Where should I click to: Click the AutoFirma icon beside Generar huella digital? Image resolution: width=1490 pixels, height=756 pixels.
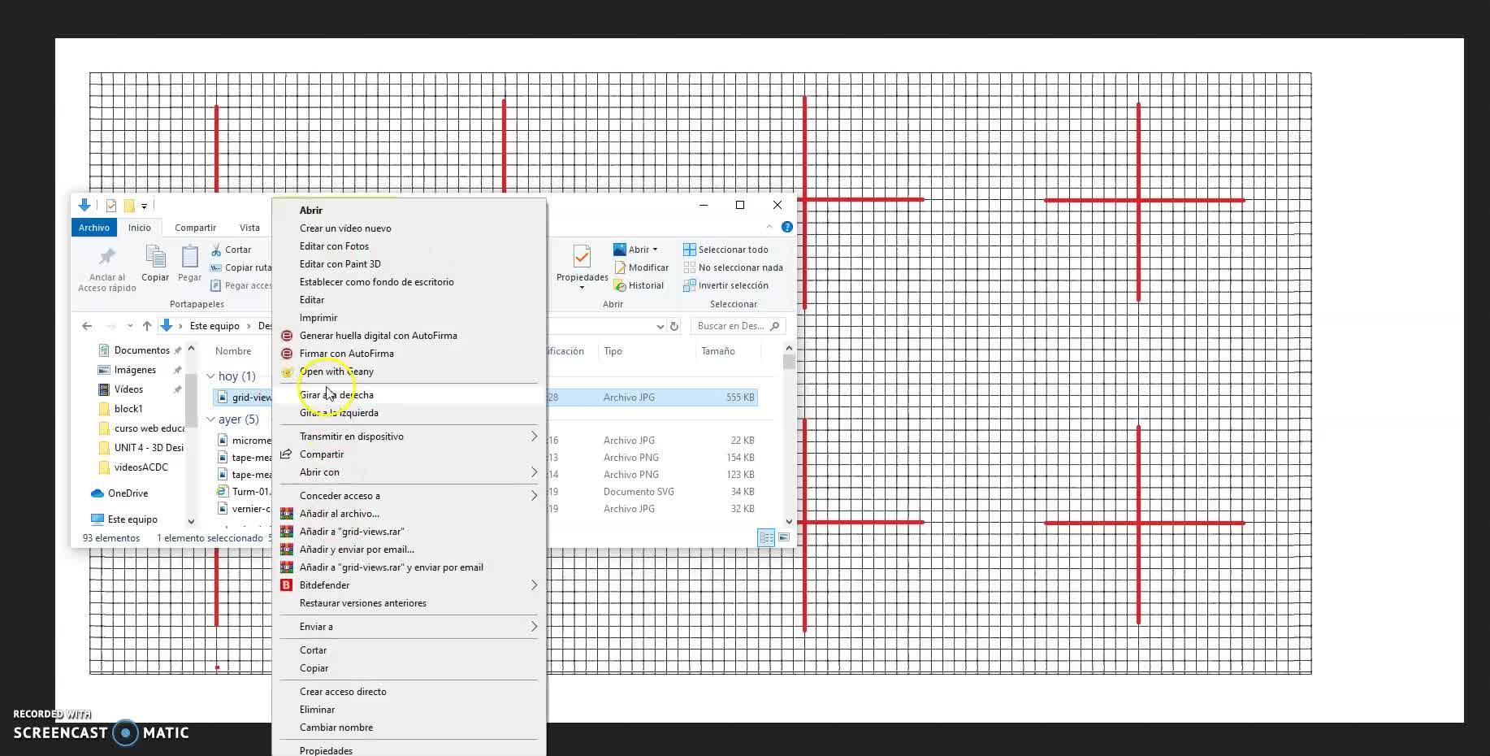287,336
